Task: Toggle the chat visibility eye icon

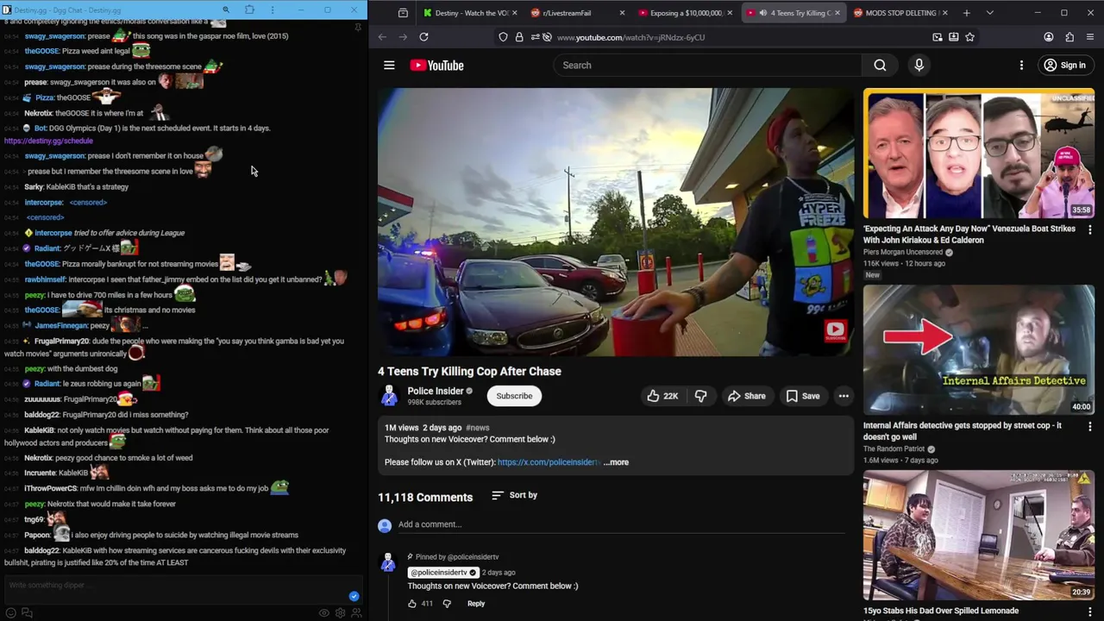Action: click(324, 613)
